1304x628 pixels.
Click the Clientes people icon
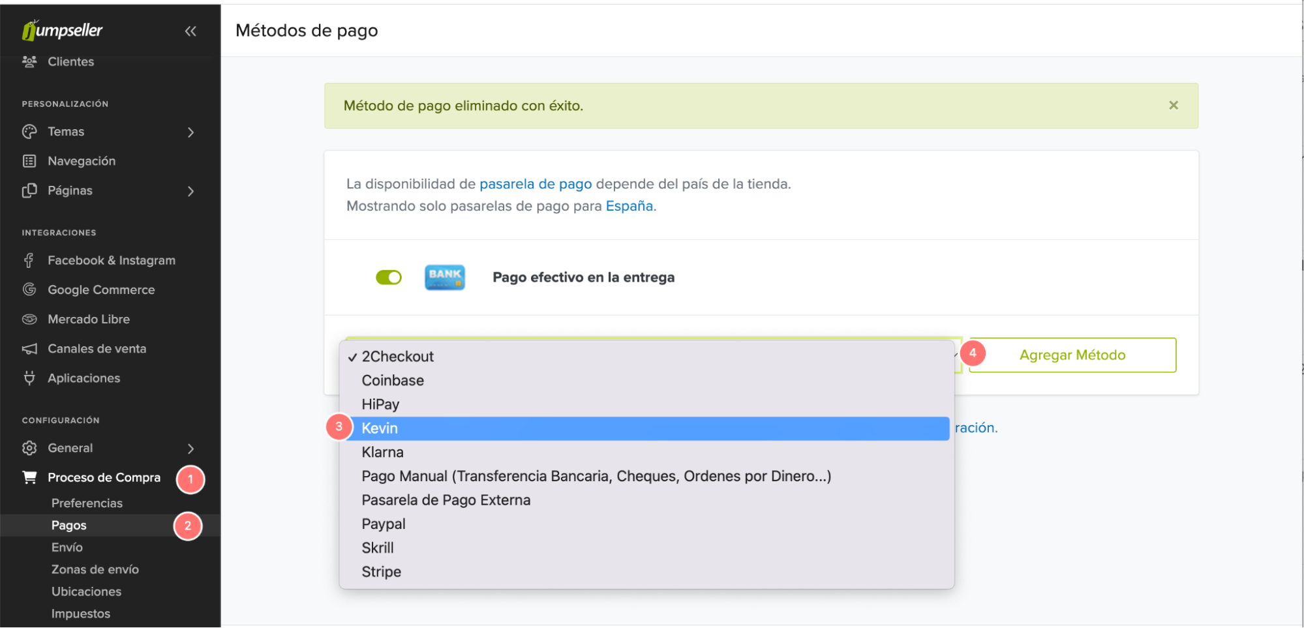tap(29, 61)
